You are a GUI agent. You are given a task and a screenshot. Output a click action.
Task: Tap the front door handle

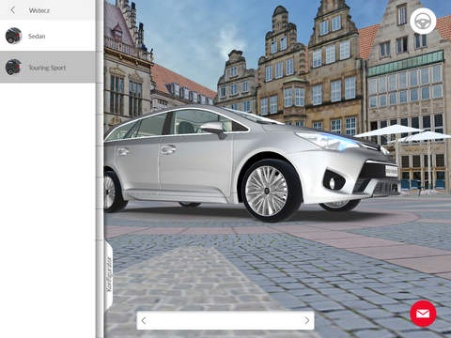pyautogui.click(x=168, y=149)
